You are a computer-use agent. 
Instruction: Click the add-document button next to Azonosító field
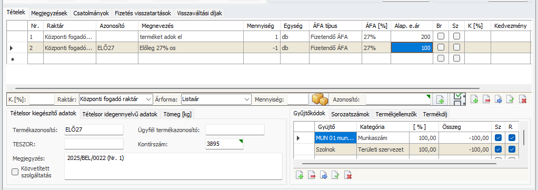[x=440, y=99]
